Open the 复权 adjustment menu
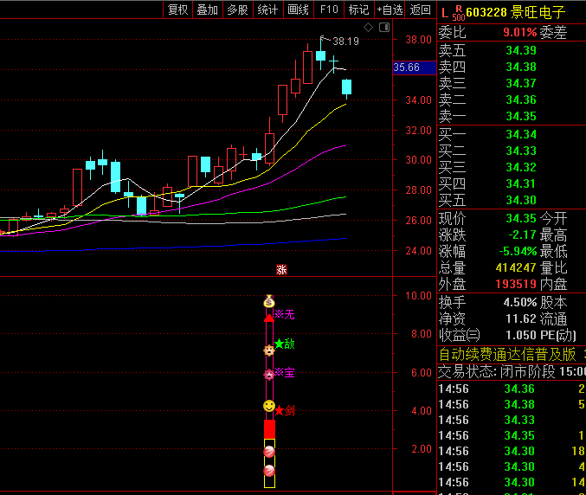The width and height of the screenshot is (586, 495). (x=177, y=10)
